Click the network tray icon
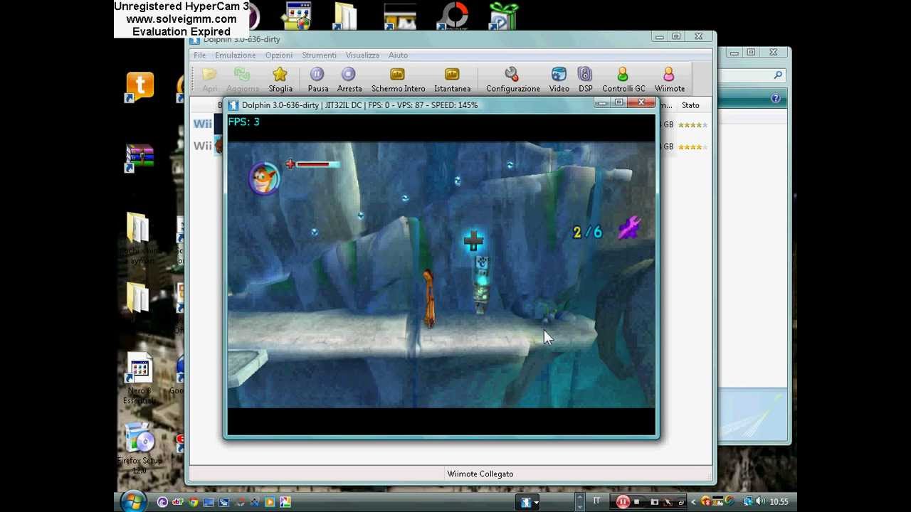 pyautogui.click(x=747, y=501)
